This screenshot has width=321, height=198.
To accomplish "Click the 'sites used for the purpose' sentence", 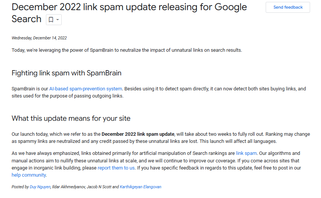I will pos(68,96).
